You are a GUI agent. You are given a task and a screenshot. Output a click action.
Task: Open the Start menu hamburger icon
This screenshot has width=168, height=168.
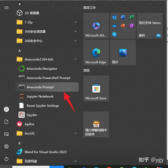[6, 8]
